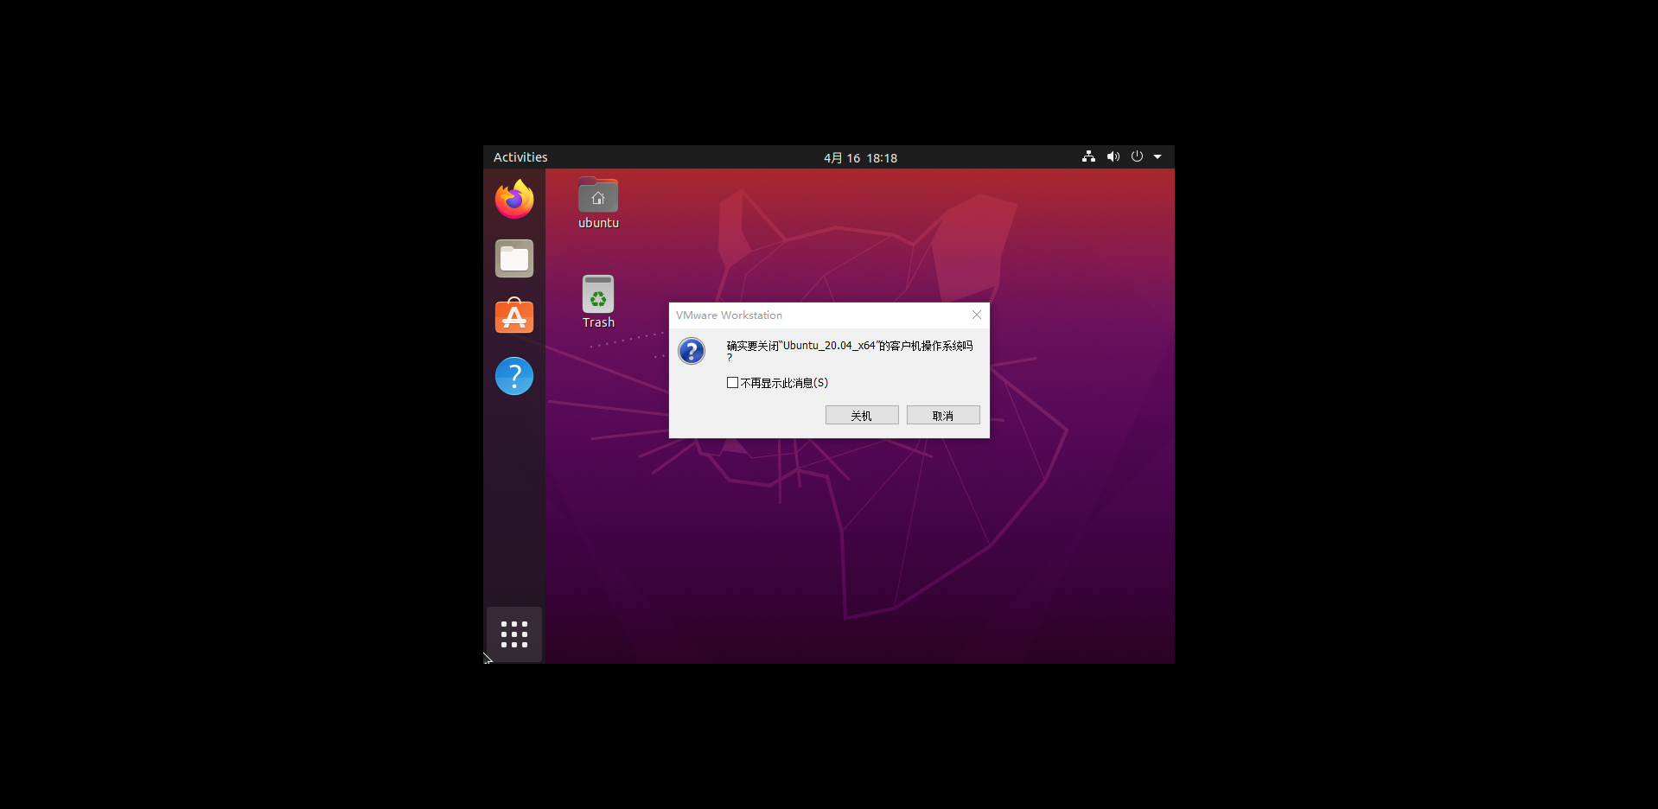Click the power icon in top bar

[x=1137, y=156]
